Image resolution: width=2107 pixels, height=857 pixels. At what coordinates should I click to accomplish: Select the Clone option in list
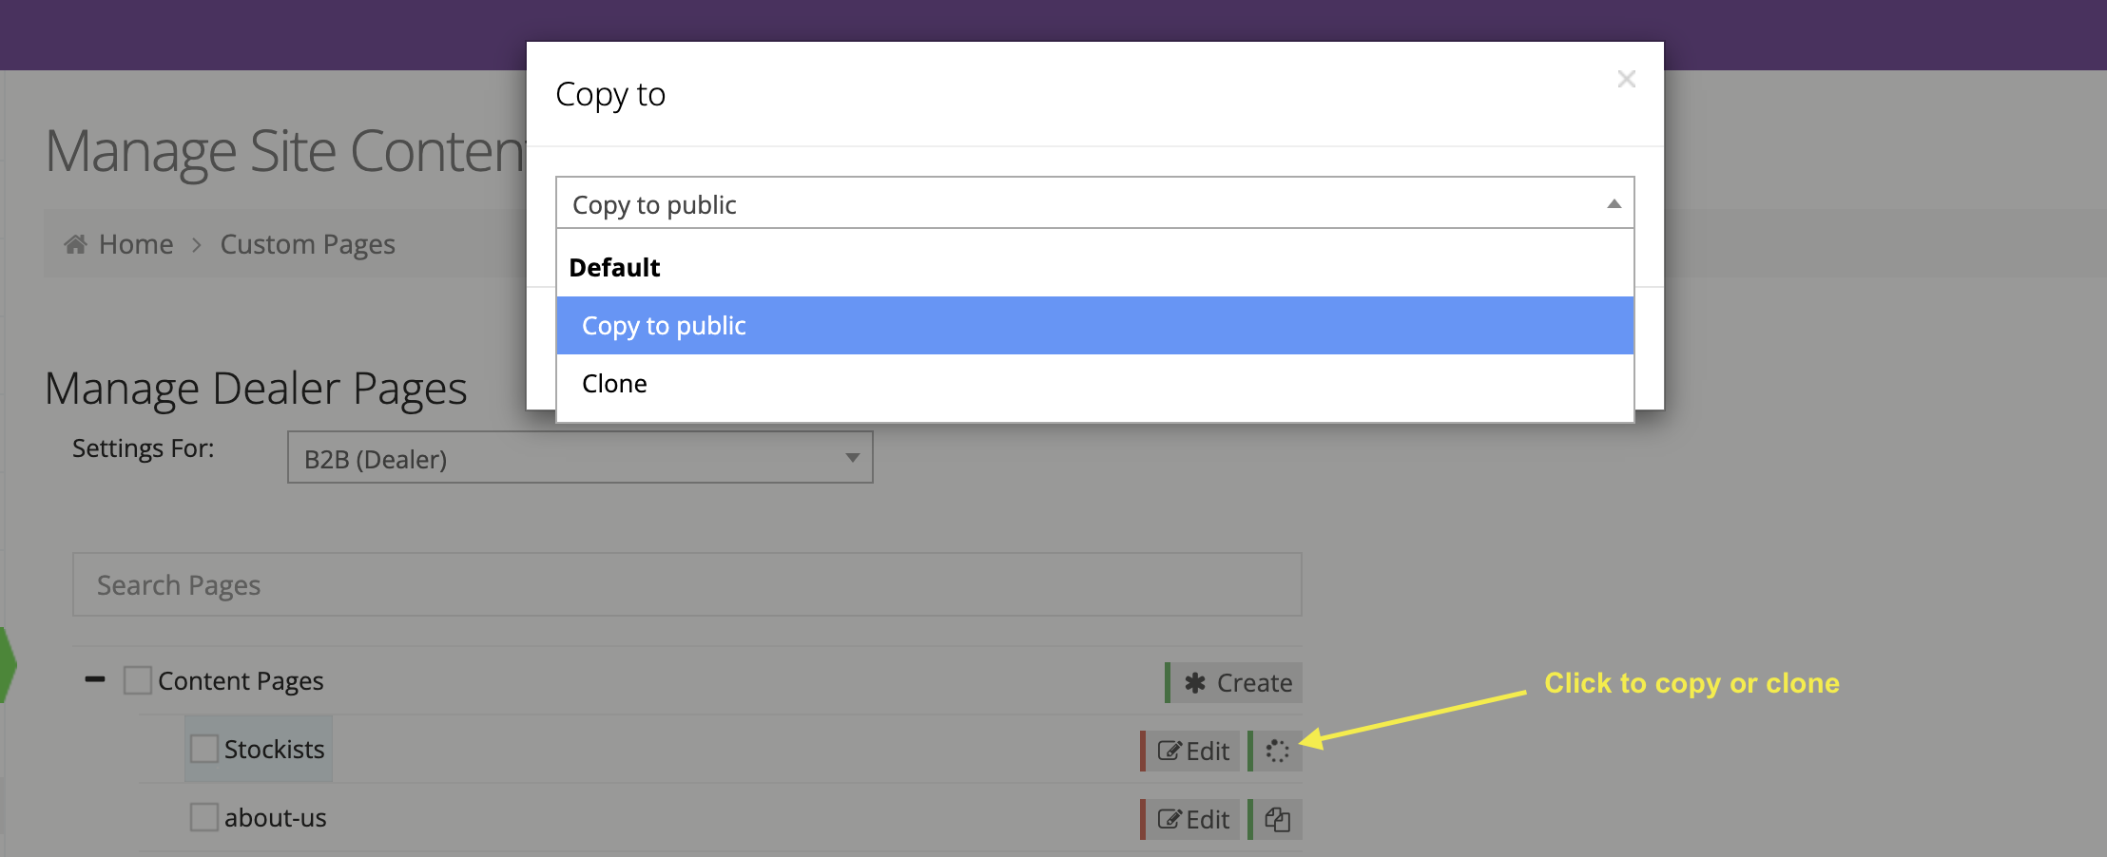pos(614,384)
